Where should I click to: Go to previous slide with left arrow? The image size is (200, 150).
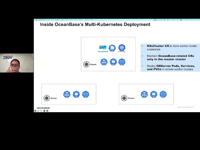[35, 111]
